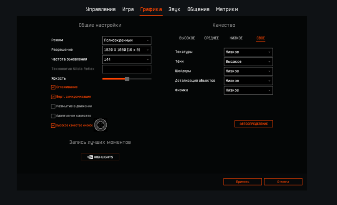
Task: Disable Высокое качество иконок checkbox
Action: point(53,125)
